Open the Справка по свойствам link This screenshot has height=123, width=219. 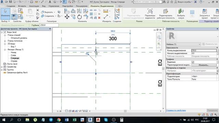coord(176,110)
